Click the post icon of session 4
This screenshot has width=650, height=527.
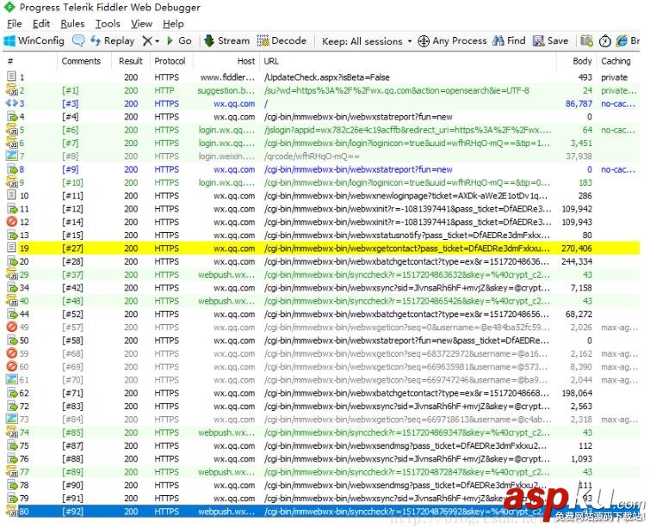tap(12, 116)
